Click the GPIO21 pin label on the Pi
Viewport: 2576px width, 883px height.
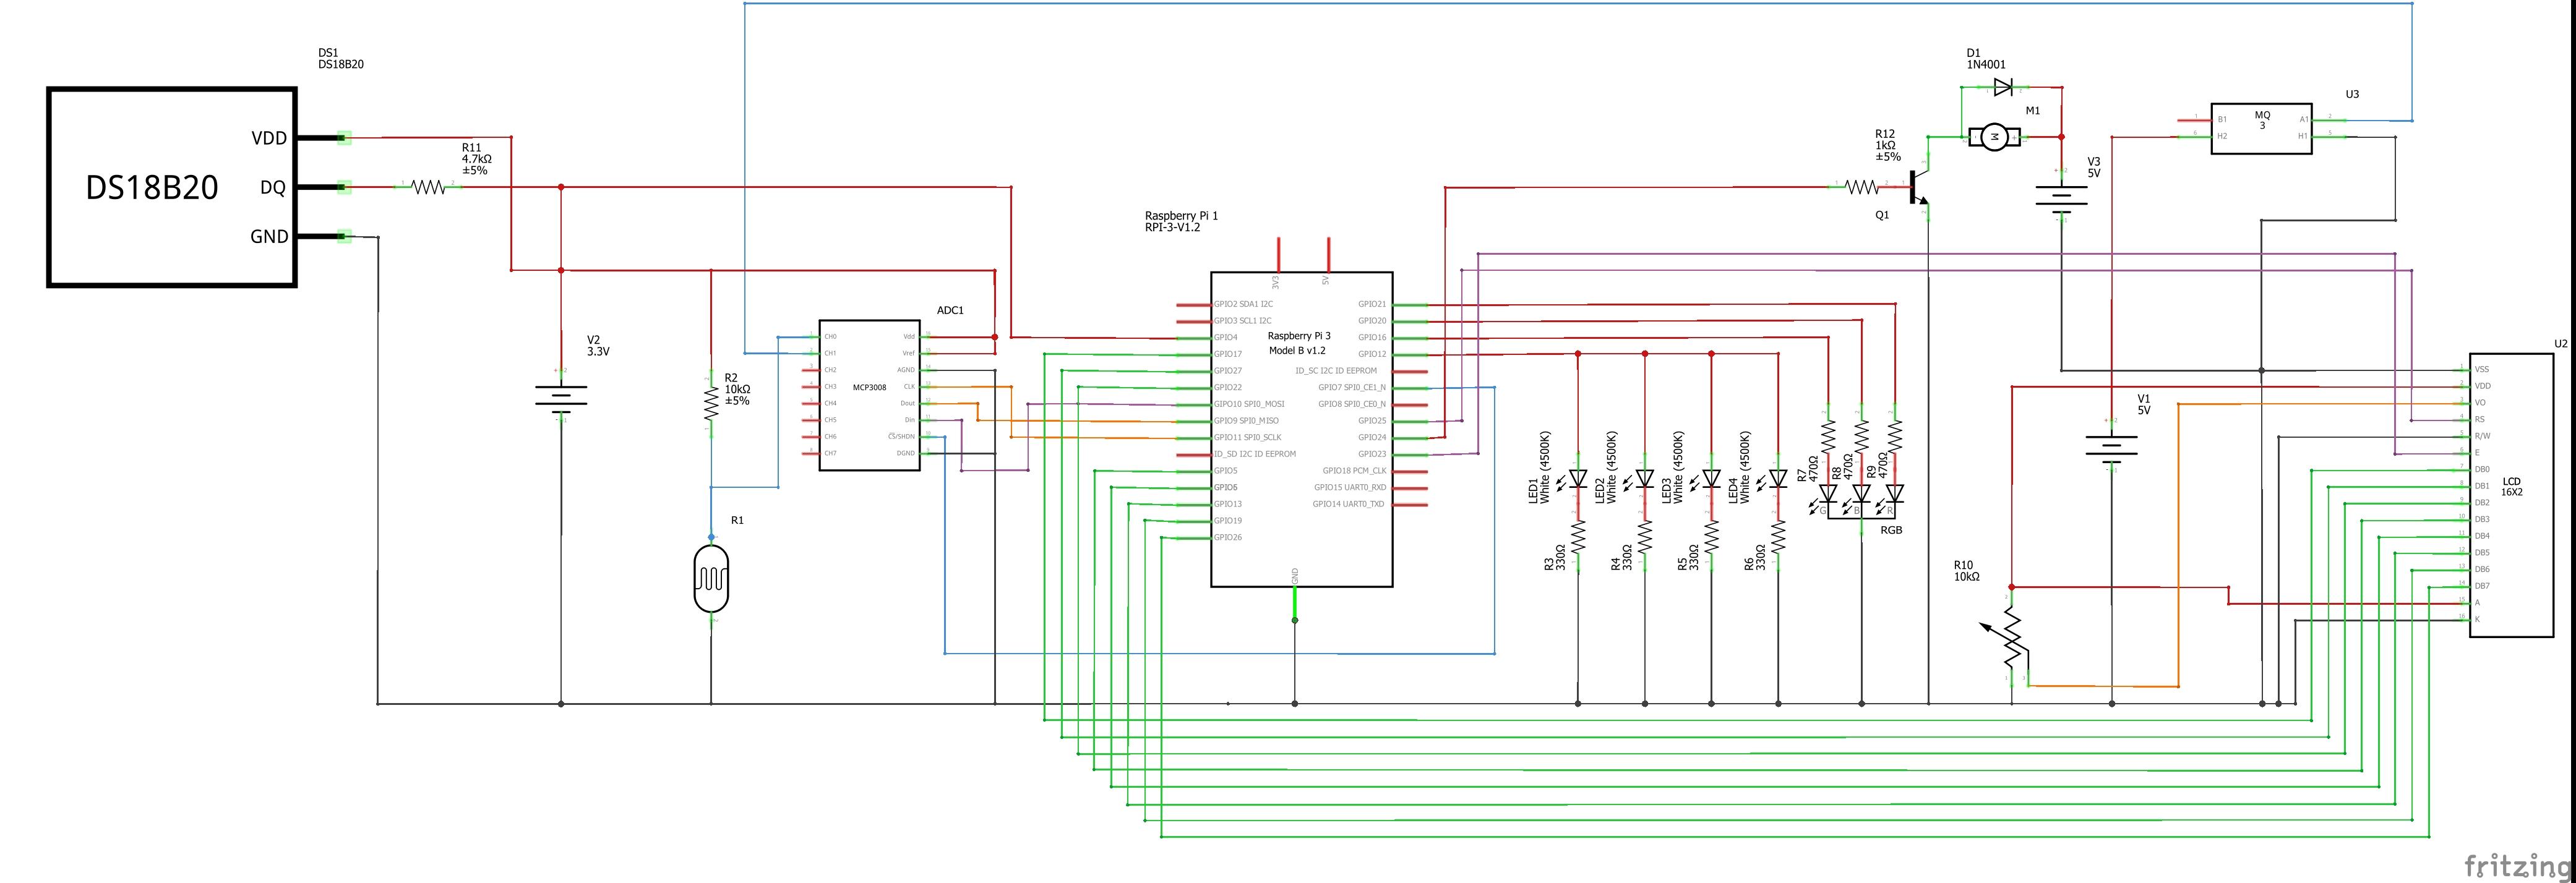point(1372,304)
